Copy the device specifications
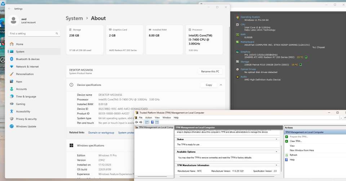The width and height of the screenshot is (346, 181). tap(209, 85)
